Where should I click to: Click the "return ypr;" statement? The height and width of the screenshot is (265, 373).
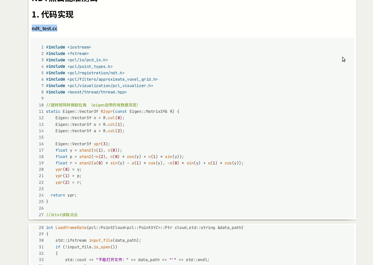pyautogui.click(x=64, y=195)
